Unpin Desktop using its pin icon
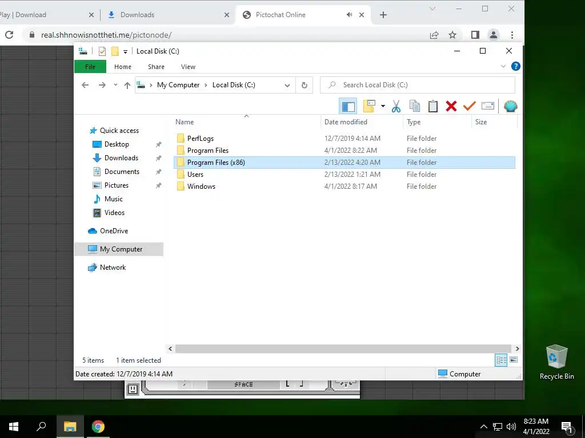This screenshot has height=438, width=585. (x=159, y=144)
